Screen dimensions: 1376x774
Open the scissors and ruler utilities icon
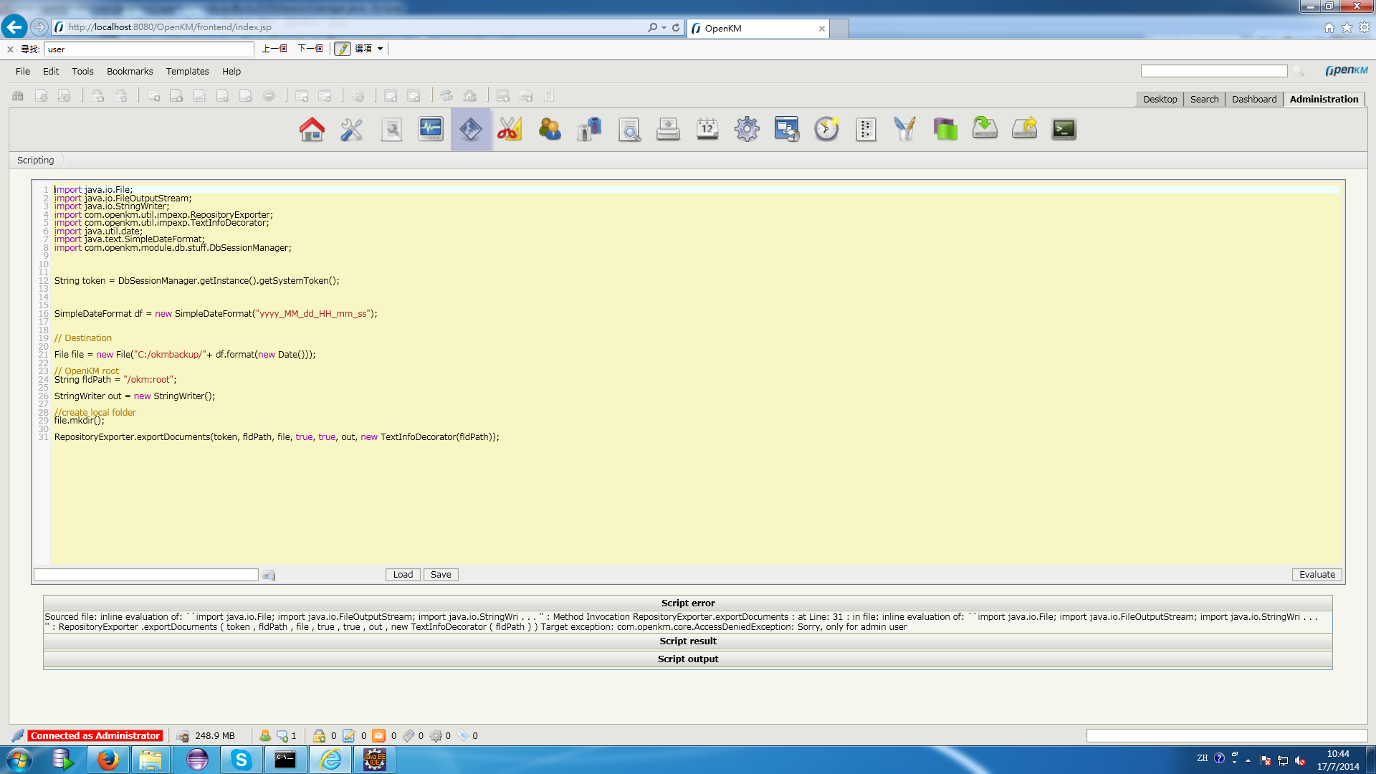click(510, 129)
